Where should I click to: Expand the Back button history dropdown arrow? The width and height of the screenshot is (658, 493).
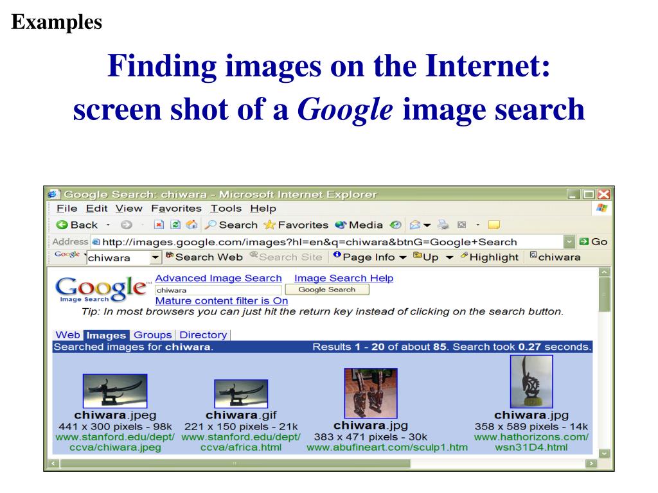(108, 225)
